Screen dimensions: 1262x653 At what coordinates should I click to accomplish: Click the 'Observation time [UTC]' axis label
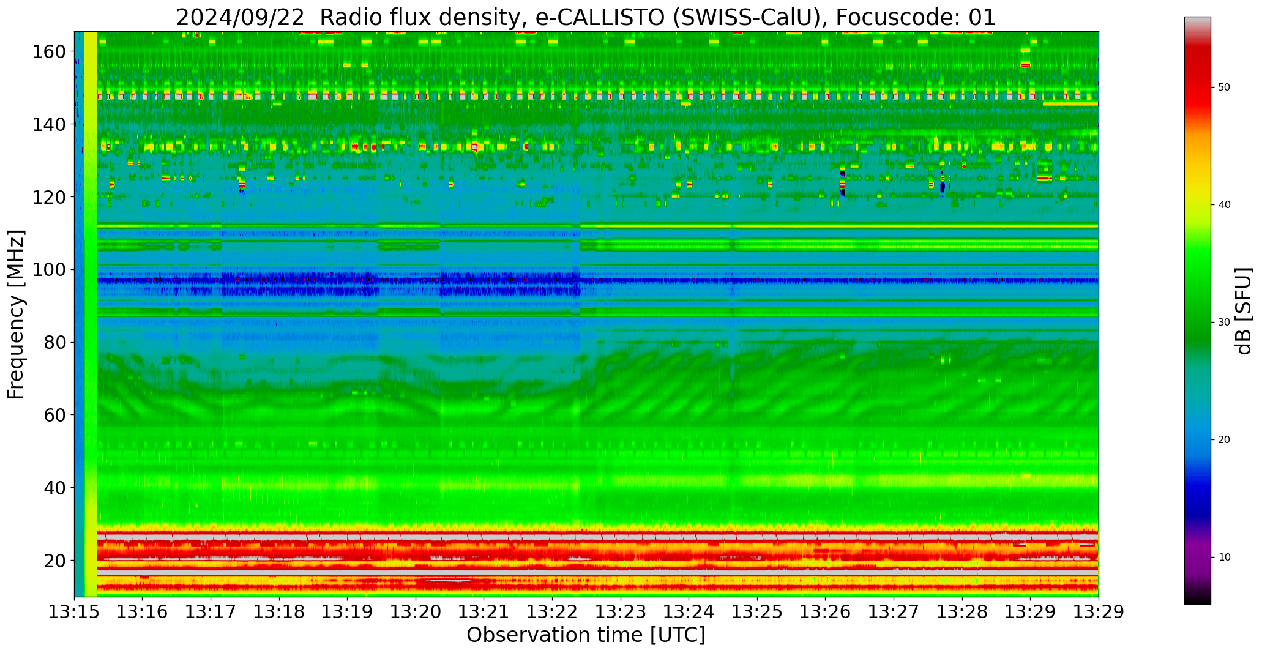(586, 635)
